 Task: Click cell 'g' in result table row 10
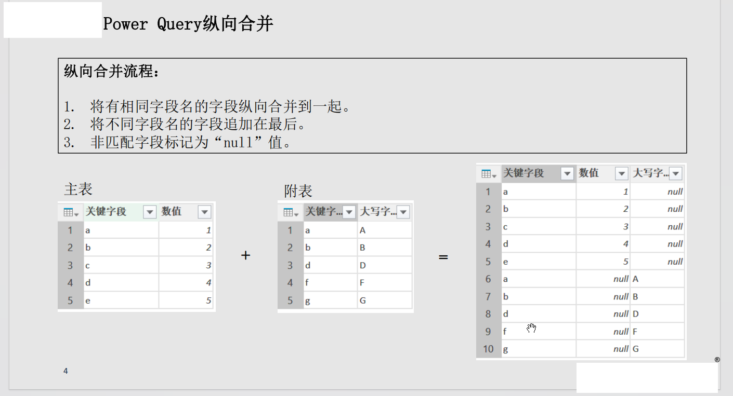point(539,349)
